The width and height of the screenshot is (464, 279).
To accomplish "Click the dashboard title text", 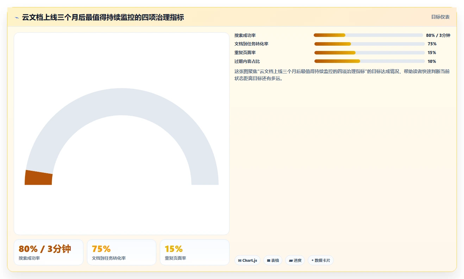I will pos(103,17).
